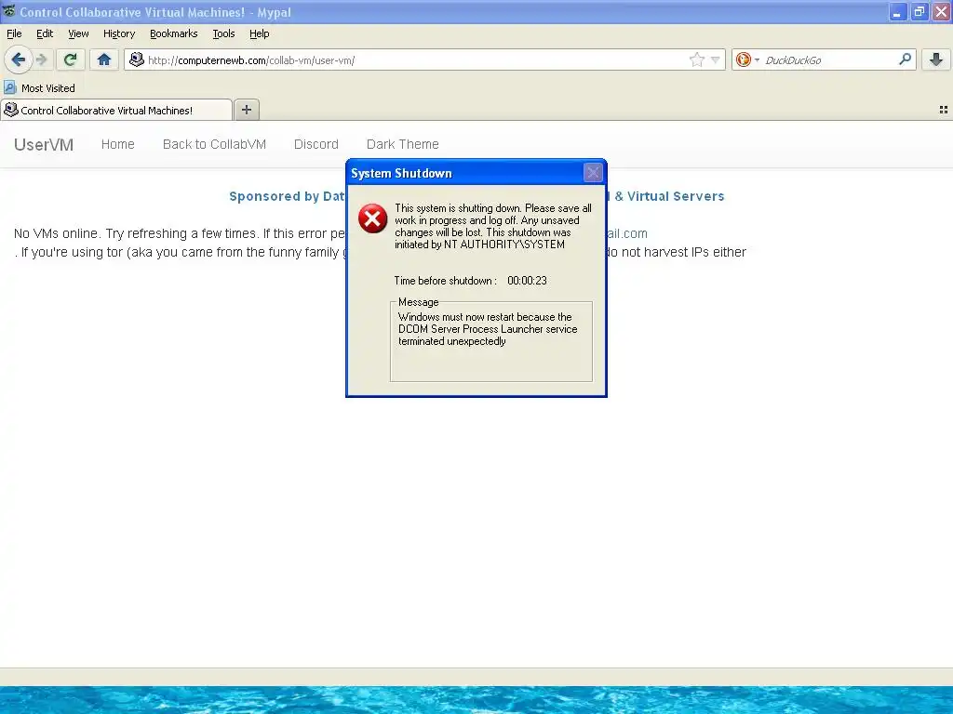
Task: Click the forward arrow navigation button
Action: tap(41, 59)
